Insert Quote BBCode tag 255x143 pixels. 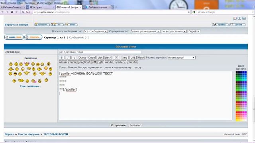click(82, 58)
